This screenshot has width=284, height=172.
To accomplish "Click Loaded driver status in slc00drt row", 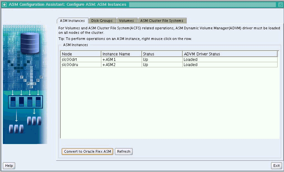I will click(x=230, y=60).
